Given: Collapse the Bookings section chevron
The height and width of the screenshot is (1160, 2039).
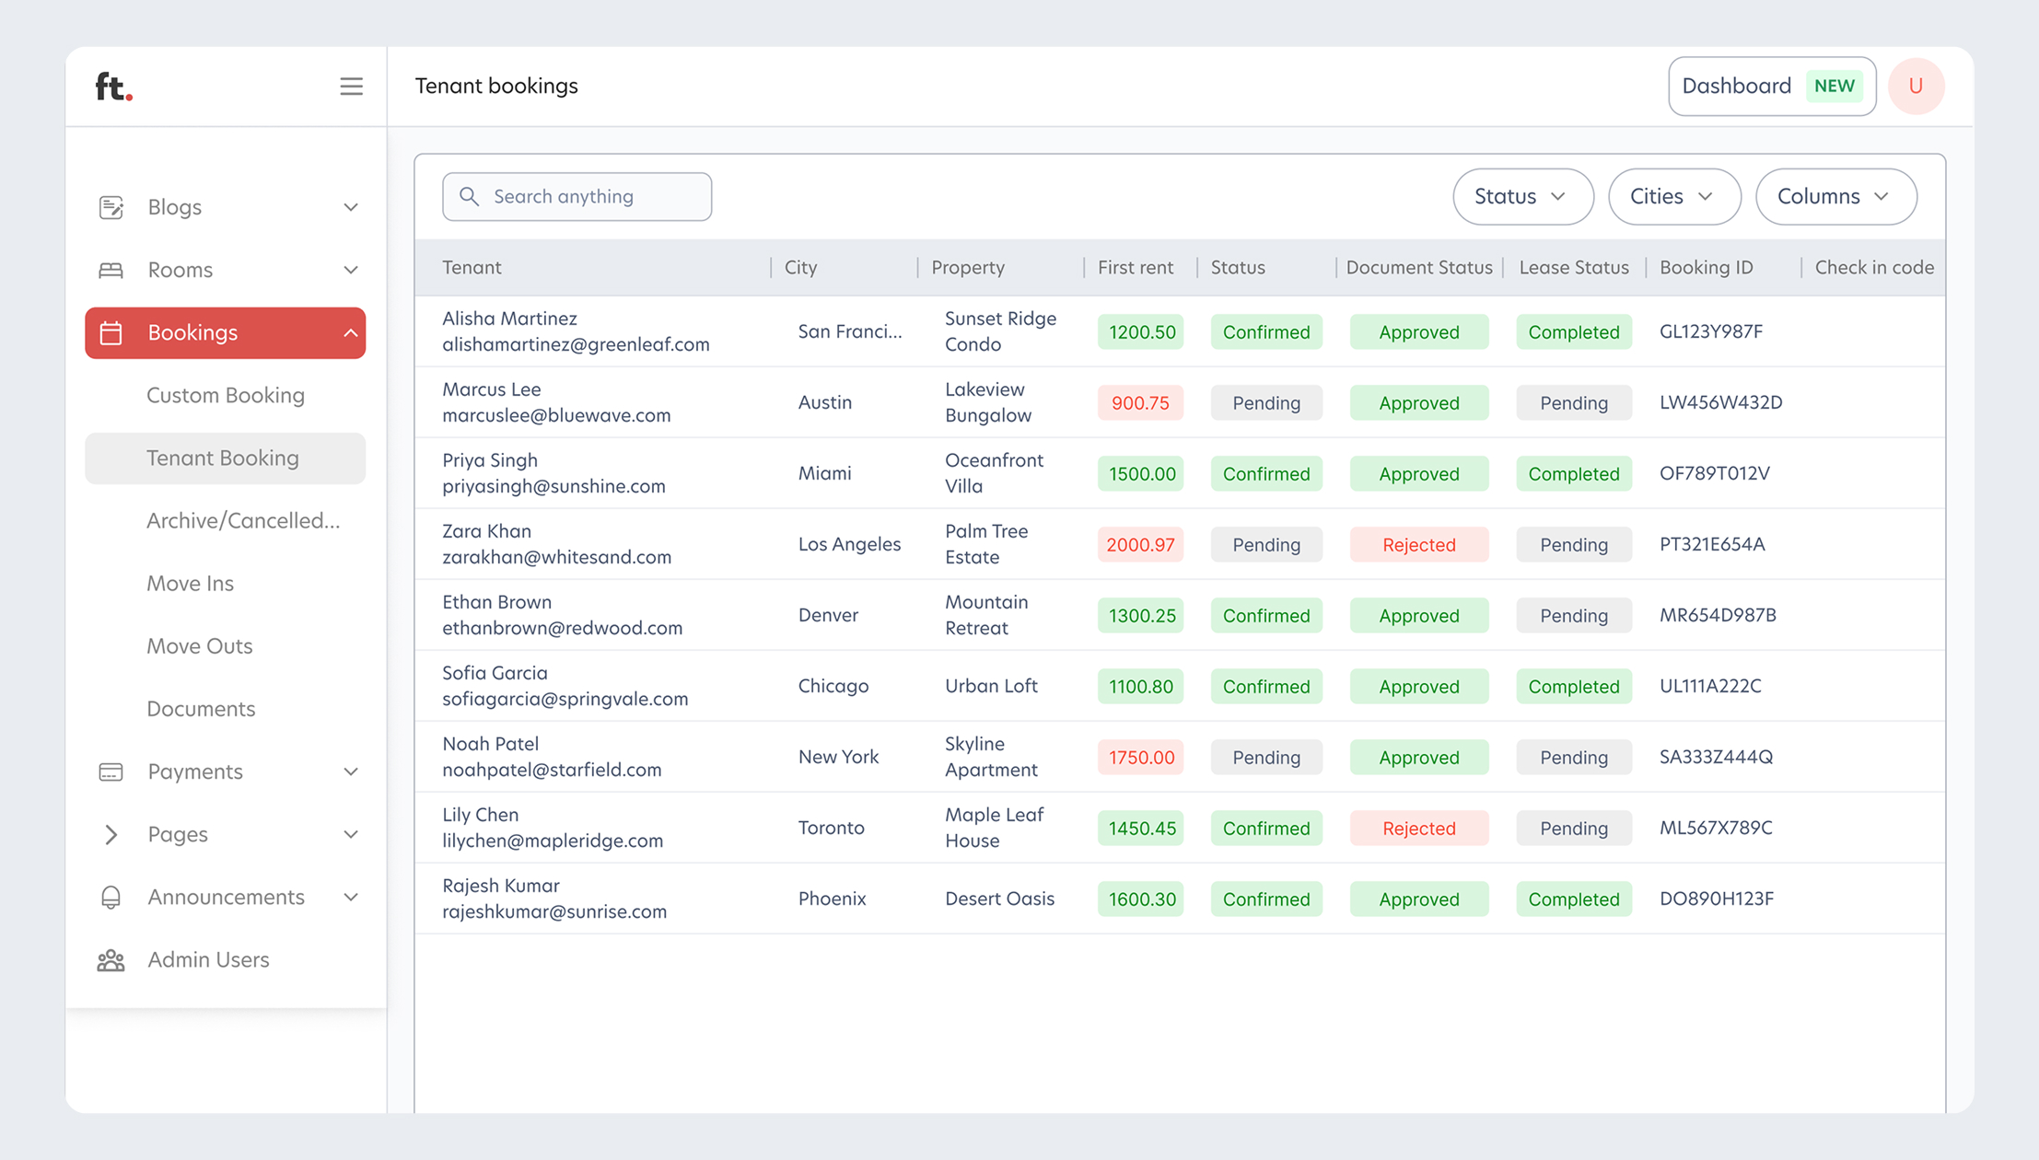Looking at the screenshot, I should click(x=349, y=333).
